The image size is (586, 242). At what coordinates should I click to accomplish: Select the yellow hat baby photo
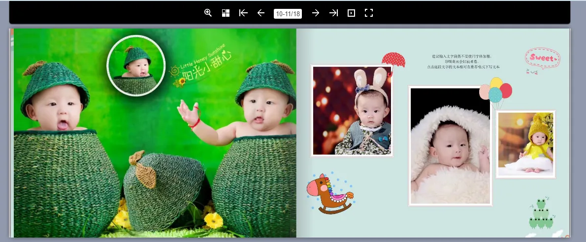tap(525, 144)
